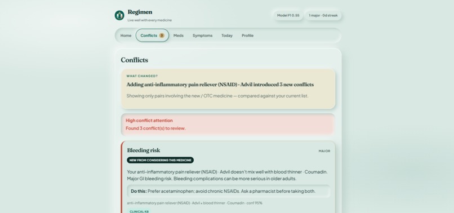
Task: Open the Symptoms tab
Action: [x=202, y=35]
